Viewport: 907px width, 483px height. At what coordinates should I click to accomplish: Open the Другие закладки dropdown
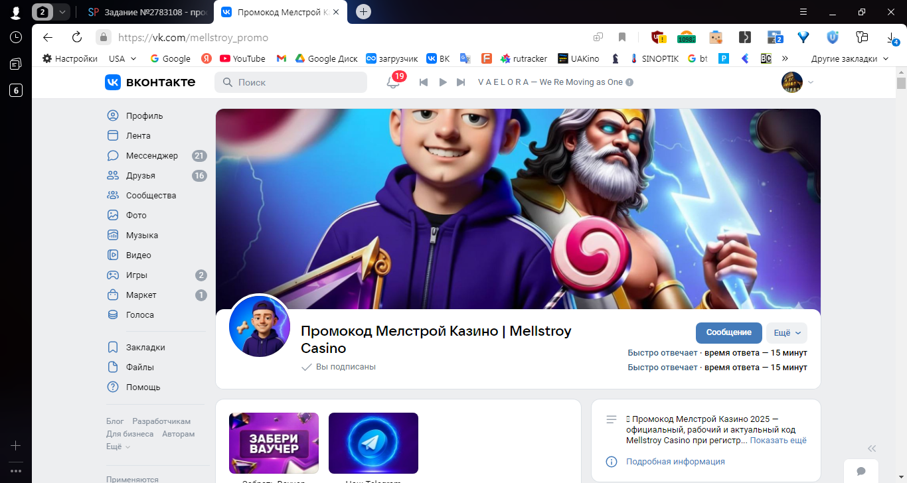click(850, 58)
